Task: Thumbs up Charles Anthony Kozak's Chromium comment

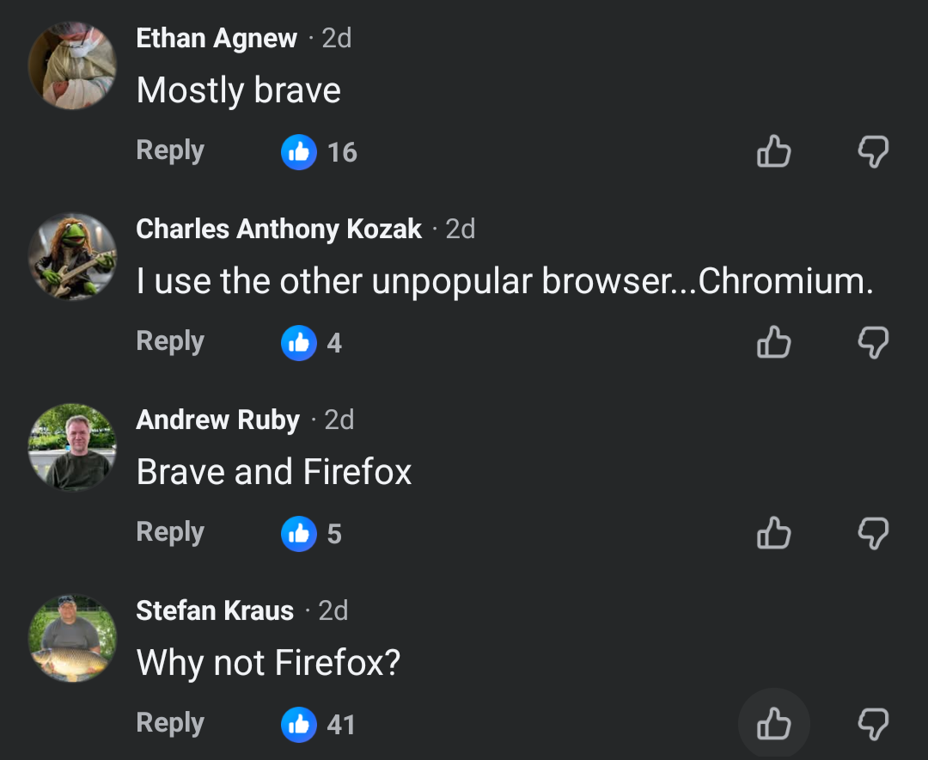Action: coord(773,342)
